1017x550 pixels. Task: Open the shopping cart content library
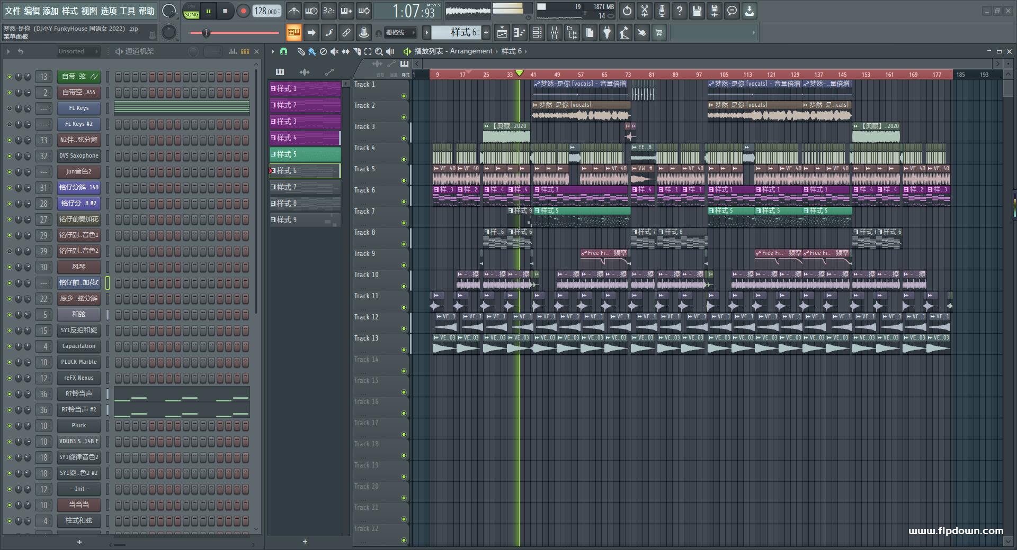click(x=659, y=33)
